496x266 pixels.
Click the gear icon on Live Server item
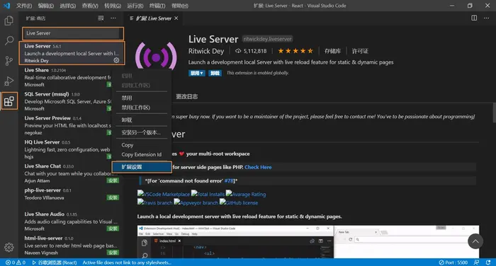(x=116, y=60)
